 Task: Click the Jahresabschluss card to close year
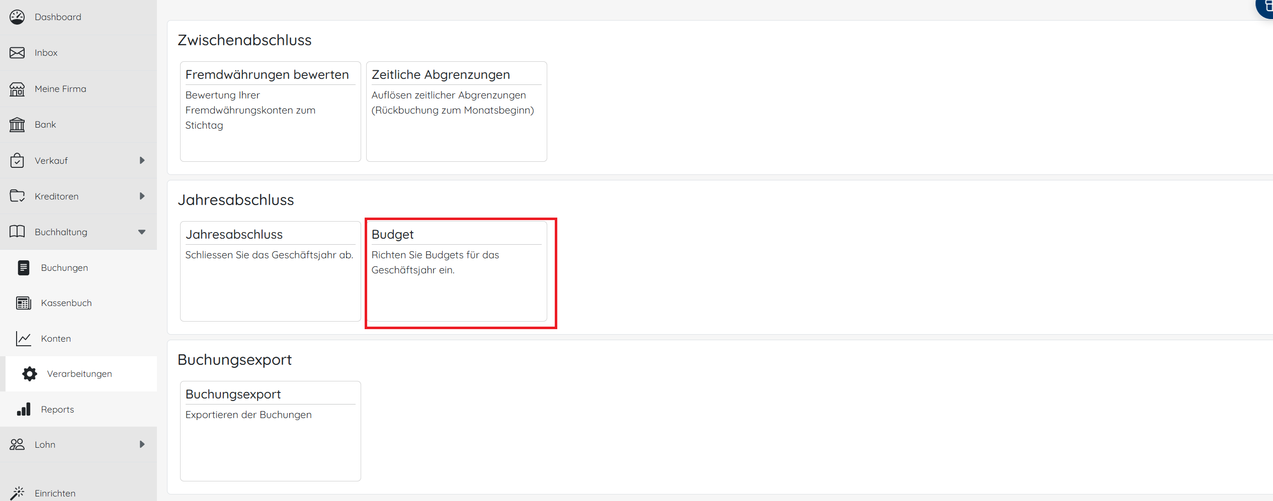coord(270,271)
